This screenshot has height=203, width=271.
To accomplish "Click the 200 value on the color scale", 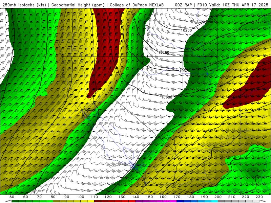I will click(x=218, y=197).
